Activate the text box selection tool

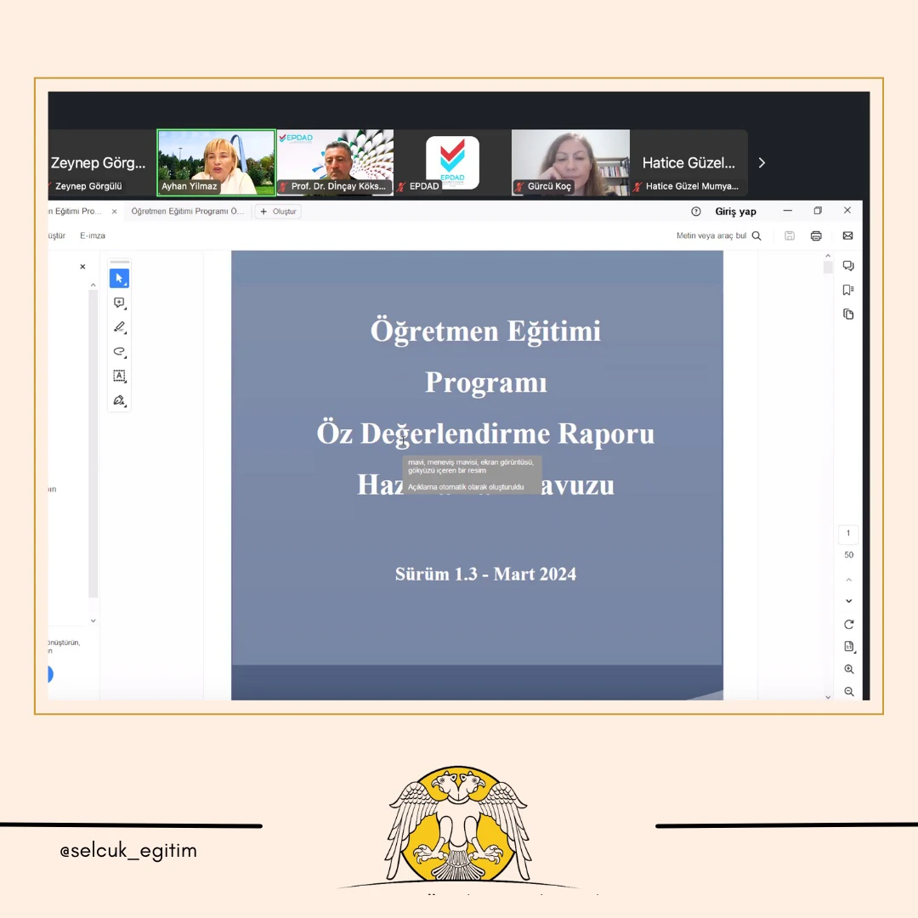pyautogui.click(x=119, y=376)
